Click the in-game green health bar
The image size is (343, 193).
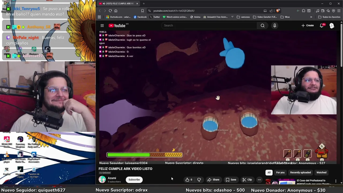click(128, 155)
